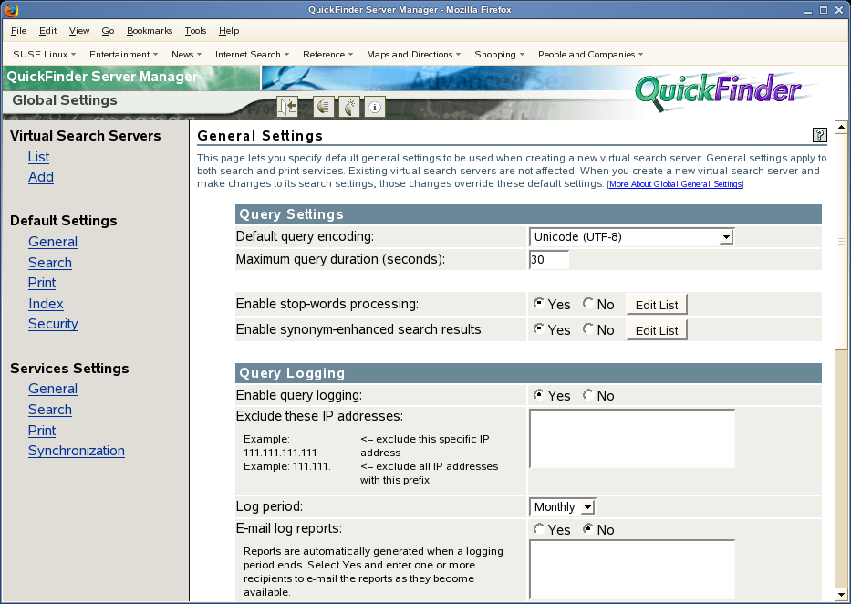Expand the Shopping bookmarks folder
851x604 pixels.
pos(499,54)
